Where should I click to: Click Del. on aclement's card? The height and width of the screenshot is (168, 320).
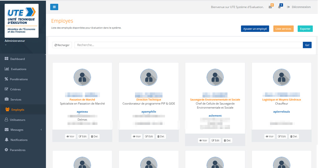pyautogui.click(x=227, y=141)
